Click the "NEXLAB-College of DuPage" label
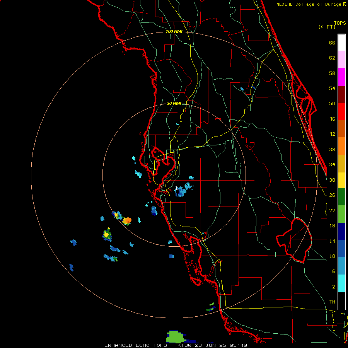Viewport: 348px width, 348px height. (309, 4)
